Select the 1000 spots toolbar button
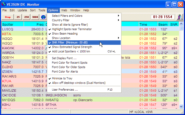185x115 pixels. click(35, 17)
